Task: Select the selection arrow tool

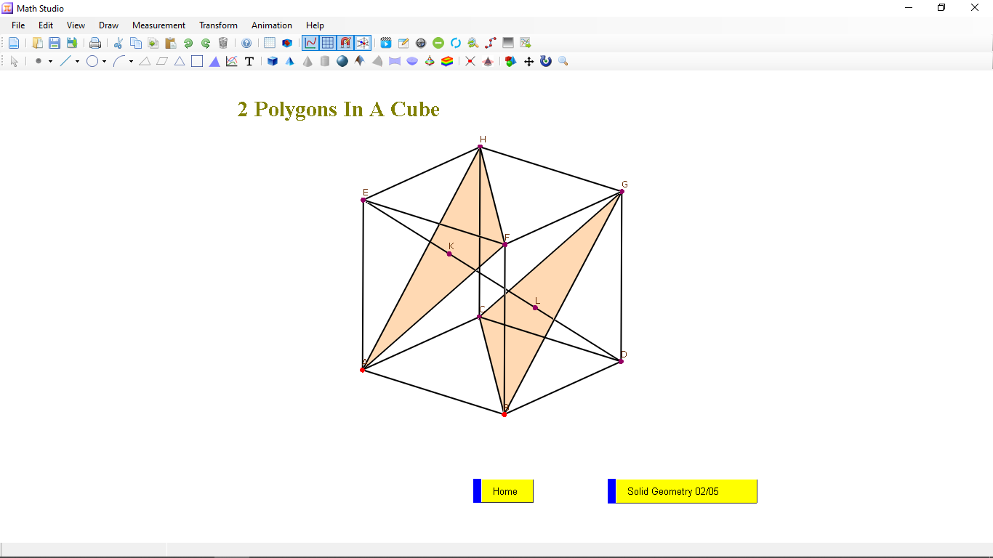Action: [x=14, y=61]
